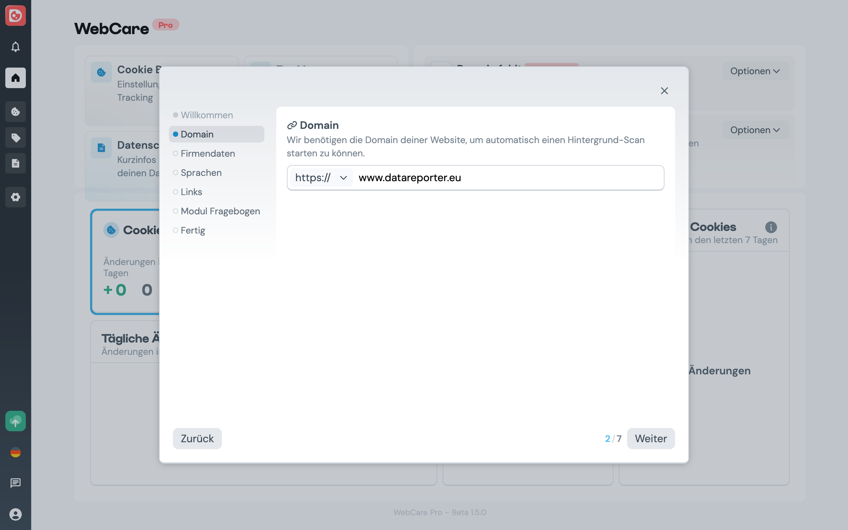
Task: Open the documents icon in the sidebar
Action: (16, 163)
